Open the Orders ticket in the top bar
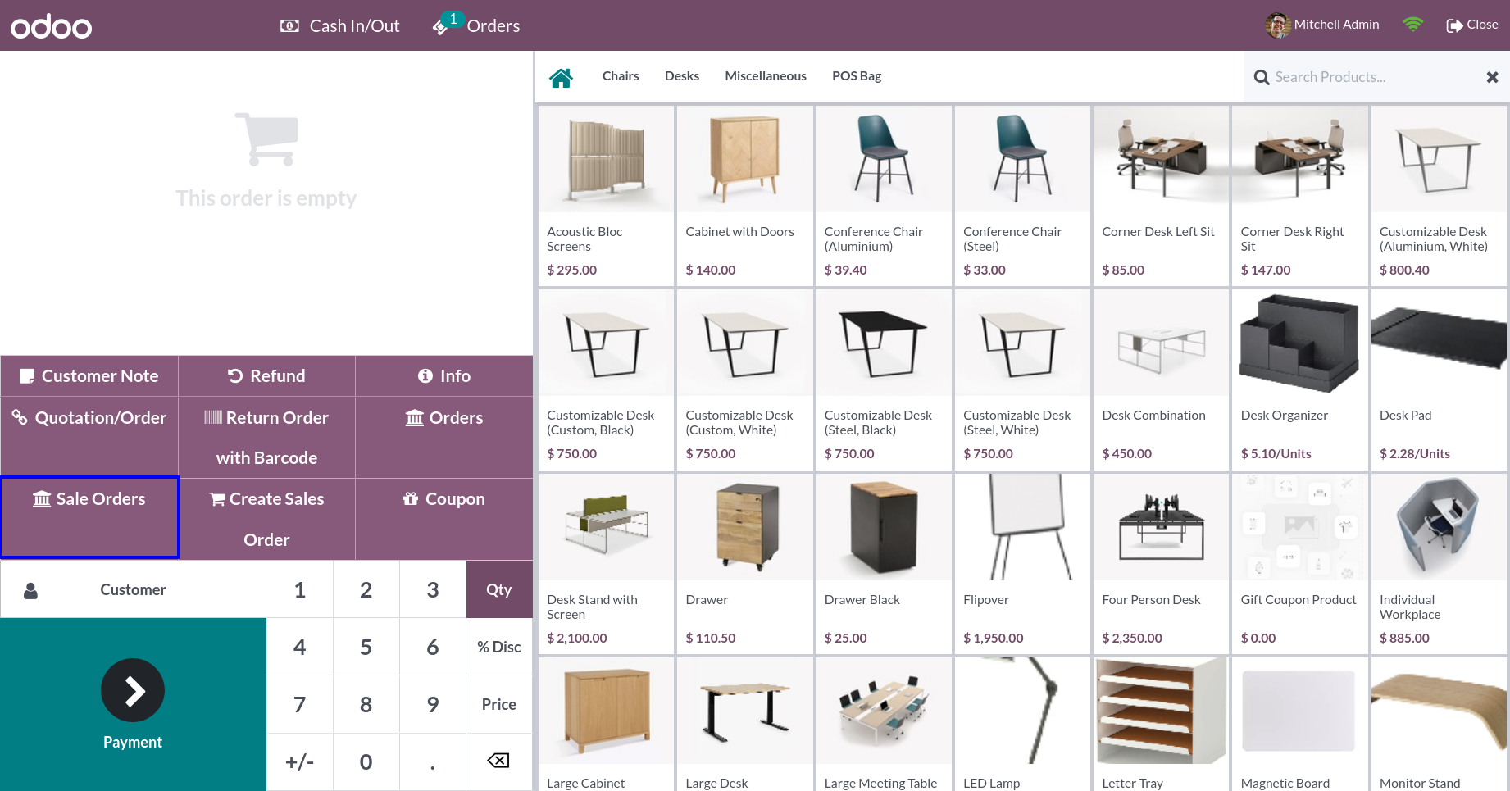Viewport: 1510px width, 791px height. [476, 25]
